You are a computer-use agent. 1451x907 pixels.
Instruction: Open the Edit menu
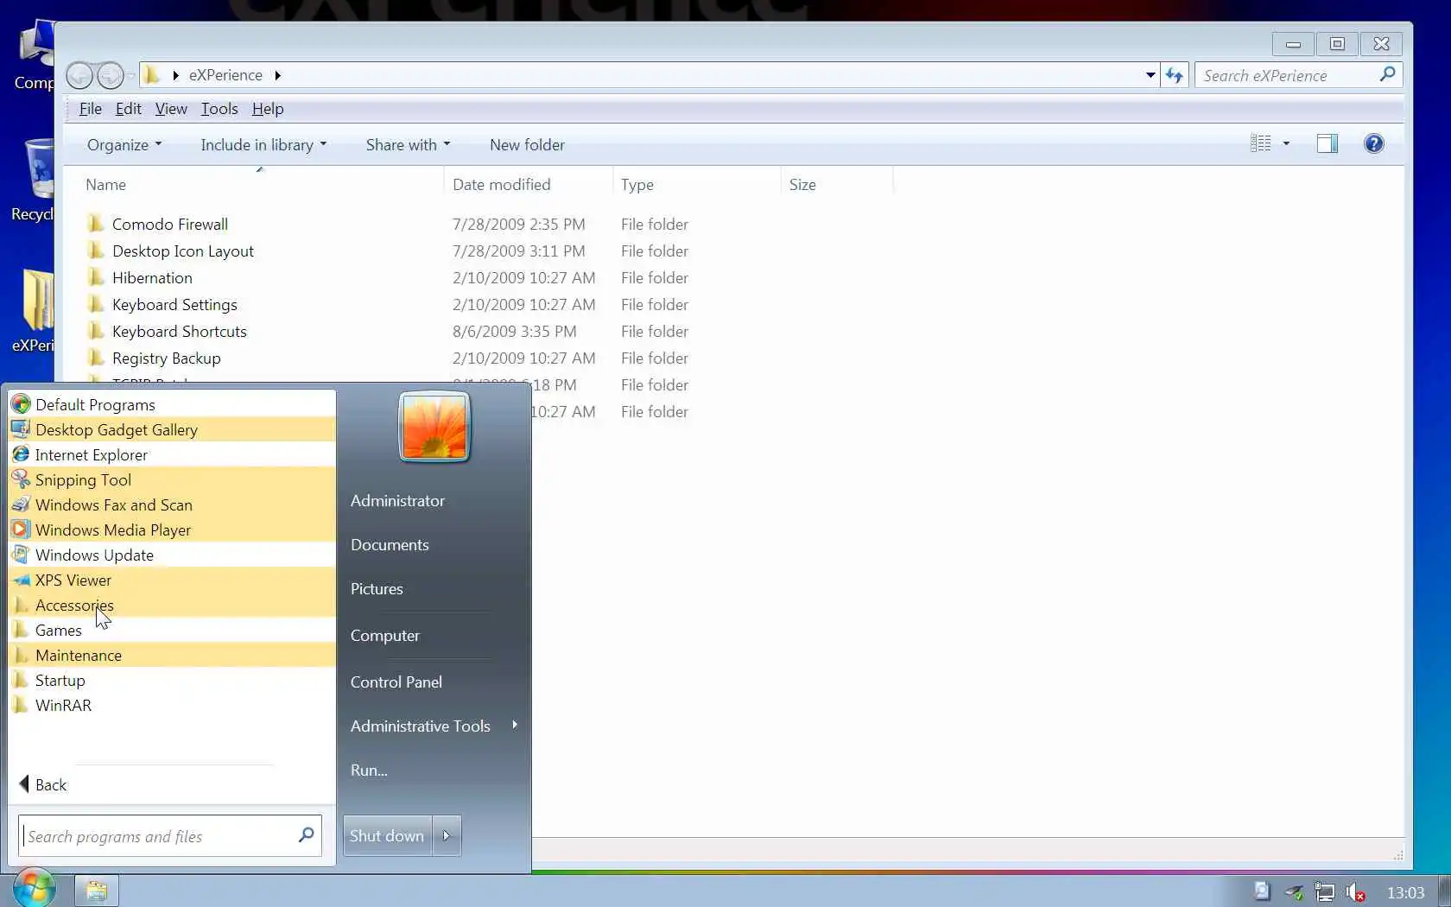pos(128,109)
